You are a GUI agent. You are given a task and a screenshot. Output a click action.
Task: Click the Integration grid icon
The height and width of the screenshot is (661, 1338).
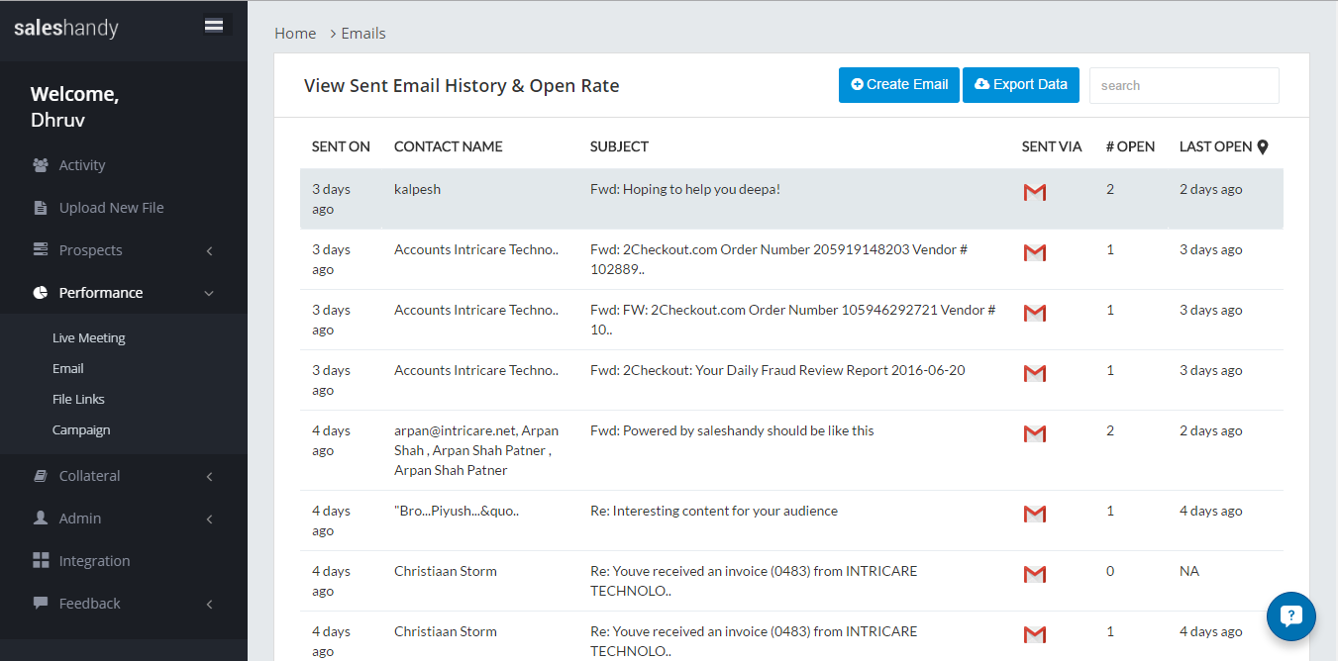pyautogui.click(x=41, y=561)
